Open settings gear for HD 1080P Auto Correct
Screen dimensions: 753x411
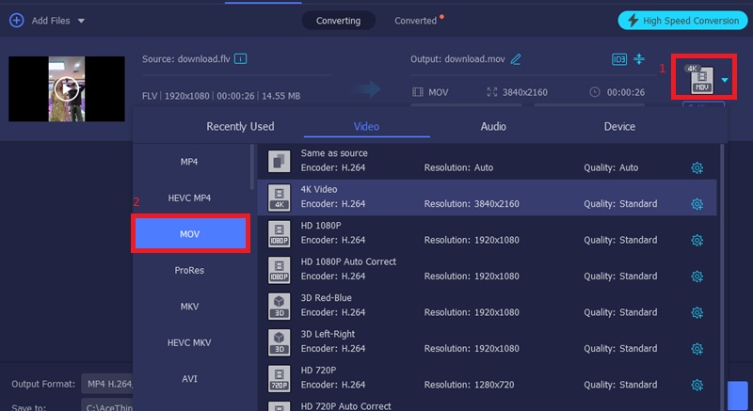click(x=697, y=277)
